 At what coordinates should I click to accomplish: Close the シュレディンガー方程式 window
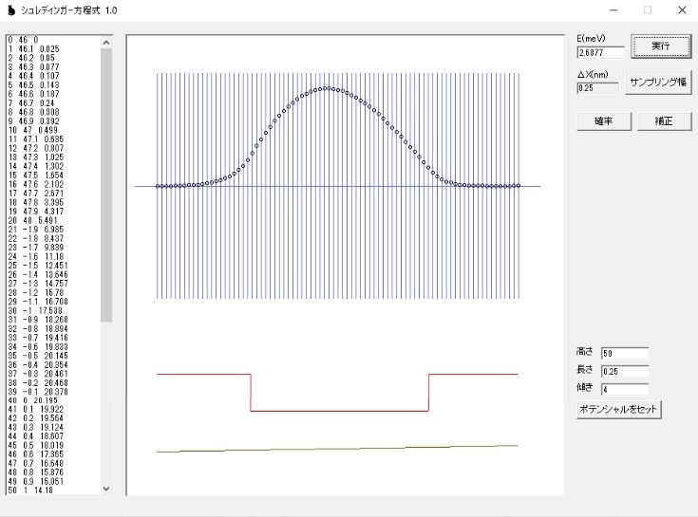[680, 9]
